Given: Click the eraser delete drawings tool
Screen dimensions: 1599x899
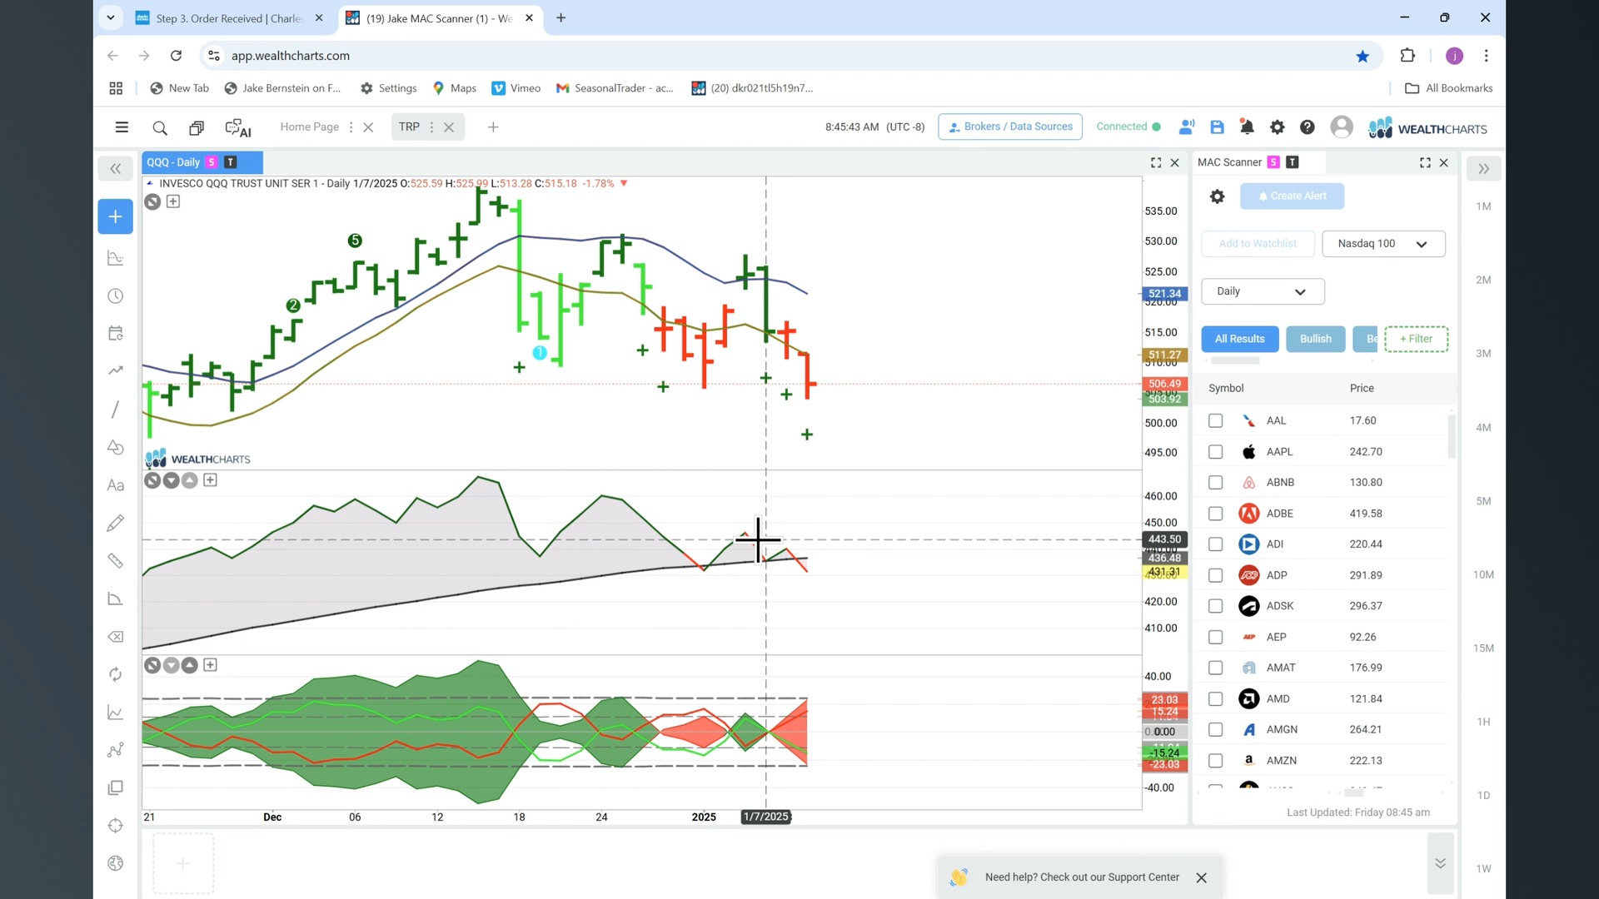Looking at the screenshot, I should pos(116,637).
